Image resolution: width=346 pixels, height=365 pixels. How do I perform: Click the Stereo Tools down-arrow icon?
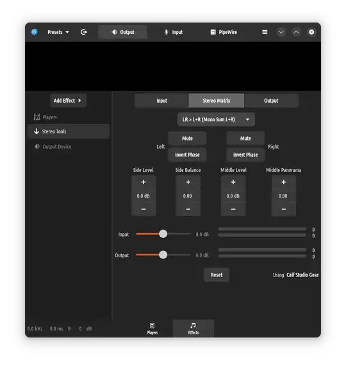tap(37, 132)
